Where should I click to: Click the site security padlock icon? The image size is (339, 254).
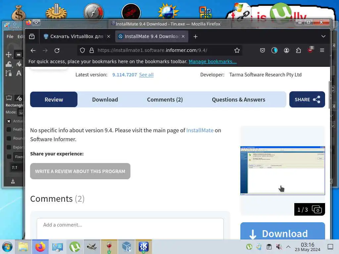coord(92,51)
